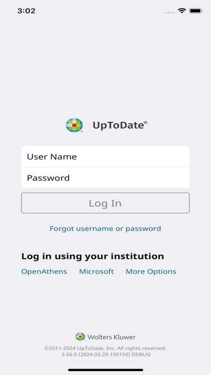Tap the Wolters Kluwer text label
Viewport: 211px width, 375px height.
[x=111, y=337]
